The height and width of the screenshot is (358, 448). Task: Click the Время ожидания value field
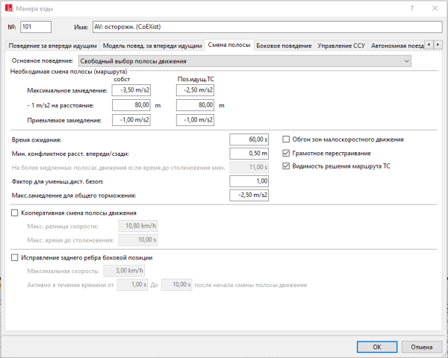(x=249, y=139)
